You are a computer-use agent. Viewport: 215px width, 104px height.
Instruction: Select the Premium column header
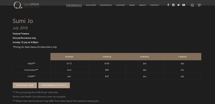click(69, 56)
